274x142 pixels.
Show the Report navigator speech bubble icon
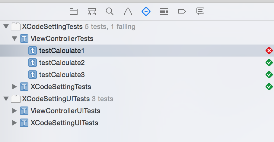click(x=200, y=11)
